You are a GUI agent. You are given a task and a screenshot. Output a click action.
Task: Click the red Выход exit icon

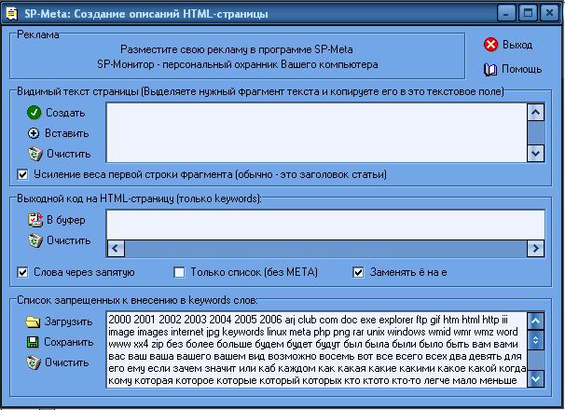click(490, 45)
